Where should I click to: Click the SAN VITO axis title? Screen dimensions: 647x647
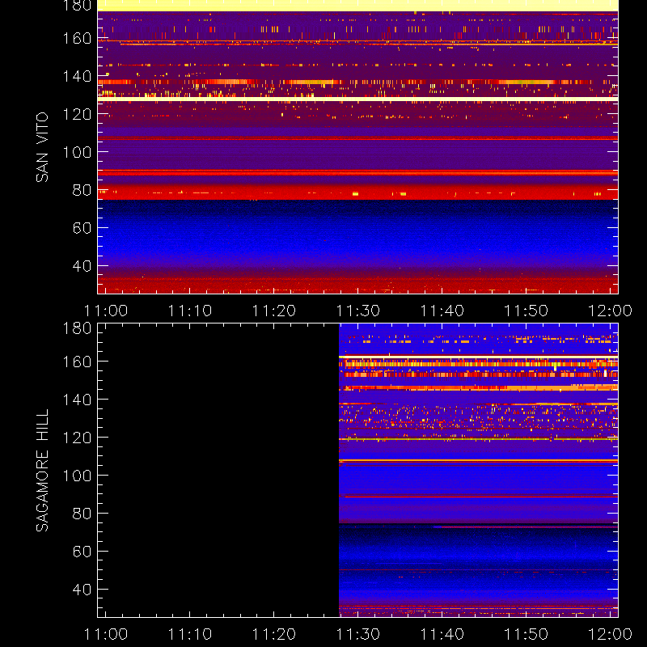42,147
